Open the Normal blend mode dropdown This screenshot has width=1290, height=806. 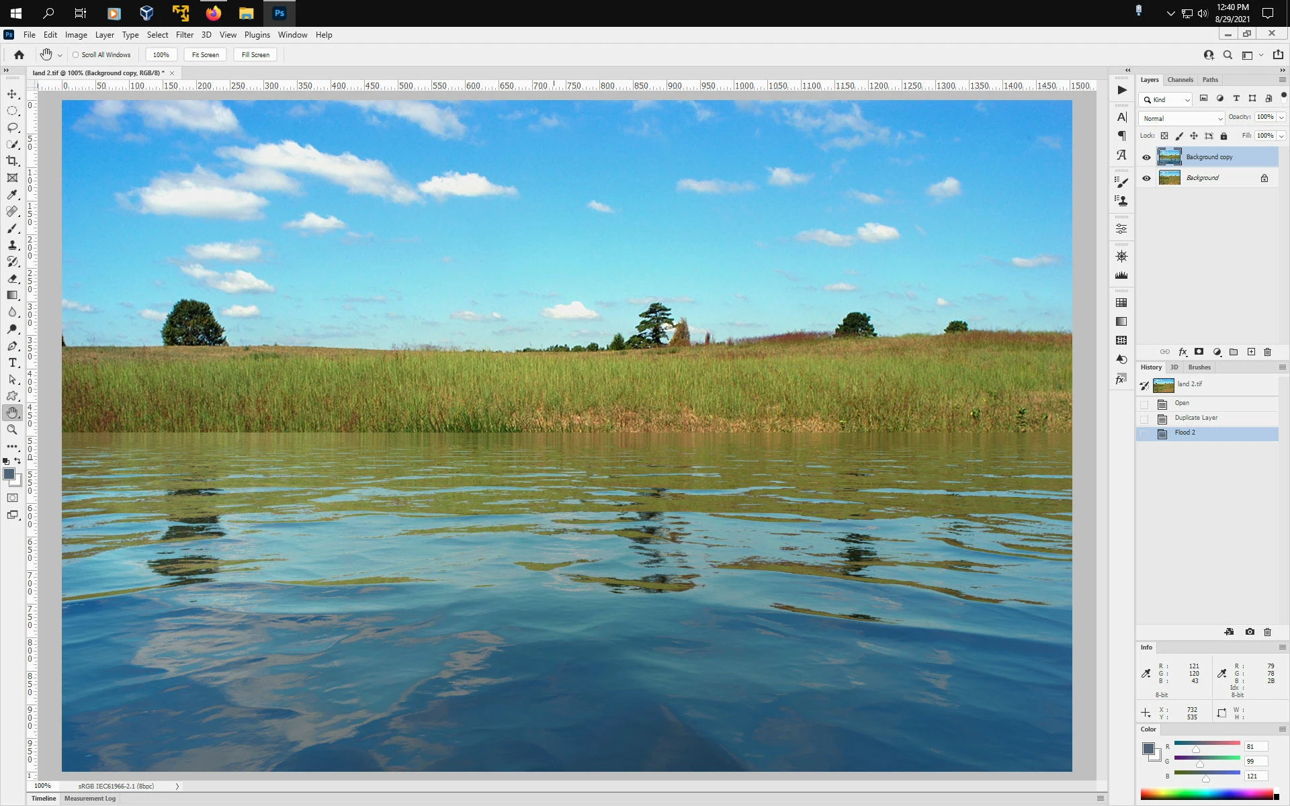[x=1181, y=118]
